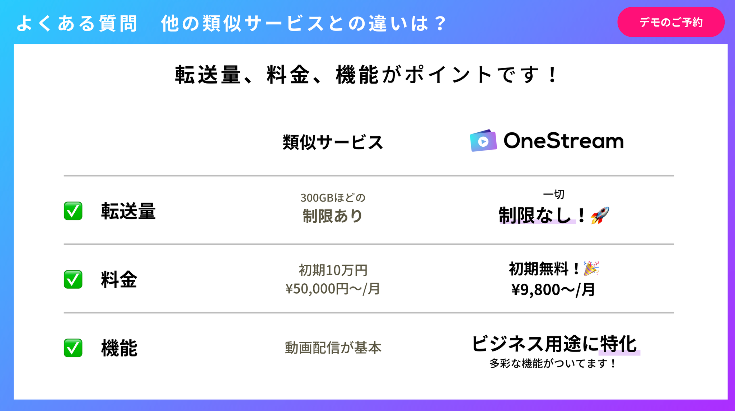Image resolution: width=735 pixels, height=411 pixels.
Task: Select the 料金 row label
Action: pyautogui.click(x=119, y=279)
